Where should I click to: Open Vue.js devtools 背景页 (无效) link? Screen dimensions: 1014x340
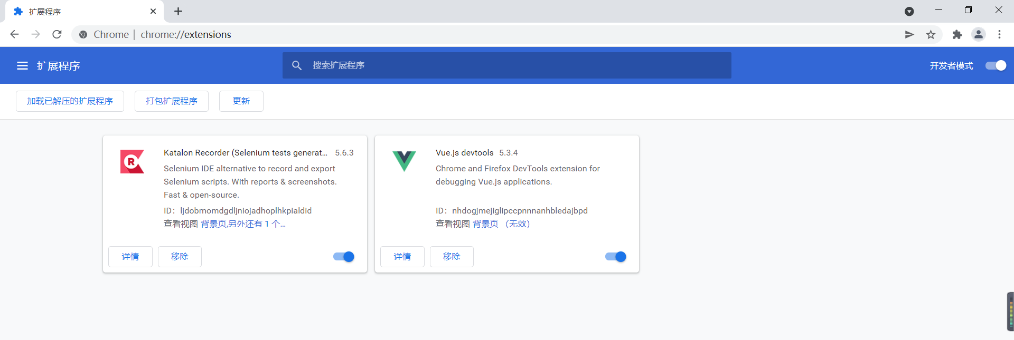[501, 224]
